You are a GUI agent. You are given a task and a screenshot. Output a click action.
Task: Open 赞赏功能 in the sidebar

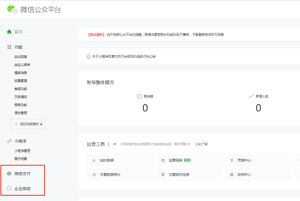[x=21, y=105]
